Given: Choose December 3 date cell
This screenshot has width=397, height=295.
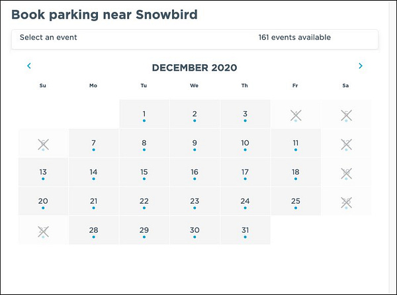Looking at the screenshot, I should click(245, 114).
